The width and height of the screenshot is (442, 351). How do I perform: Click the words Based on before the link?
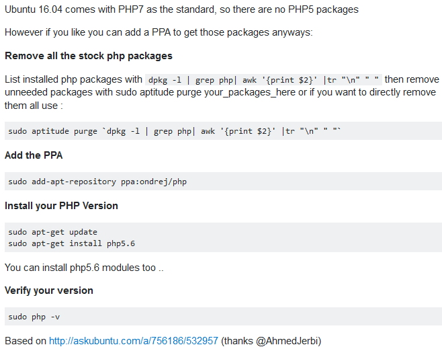26,341
